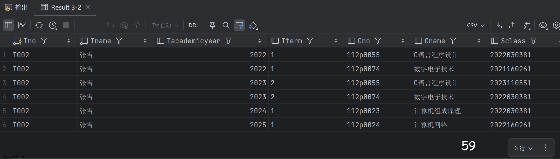This screenshot has height=159, width=560.
Task: Select the Result 3-2 tab
Action: (66, 7)
